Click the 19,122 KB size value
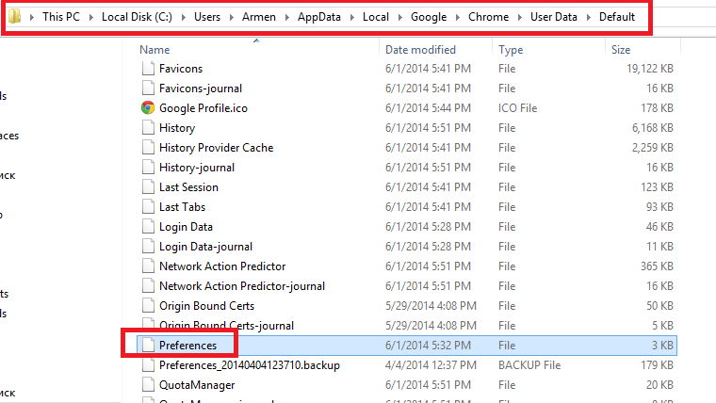Image resolution: width=716 pixels, height=403 pixels. click(x=650, y=69)
